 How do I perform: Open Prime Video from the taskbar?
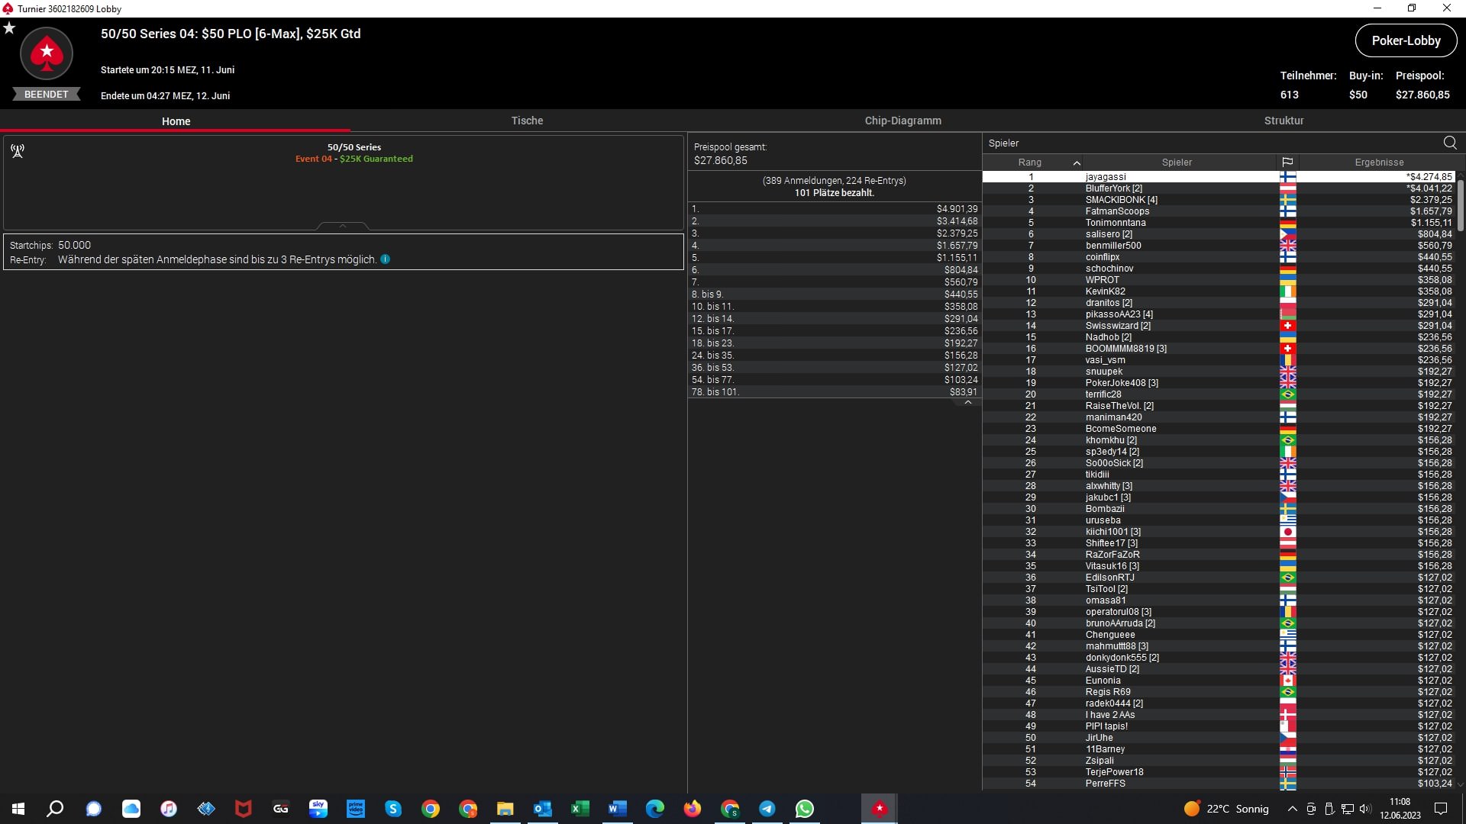click(356, 809)
